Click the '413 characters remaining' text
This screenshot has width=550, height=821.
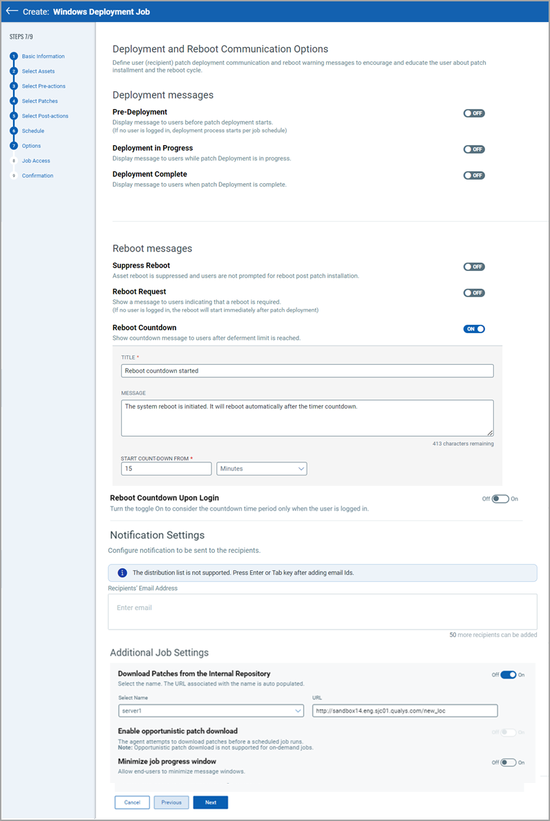(x=463, y=444)
